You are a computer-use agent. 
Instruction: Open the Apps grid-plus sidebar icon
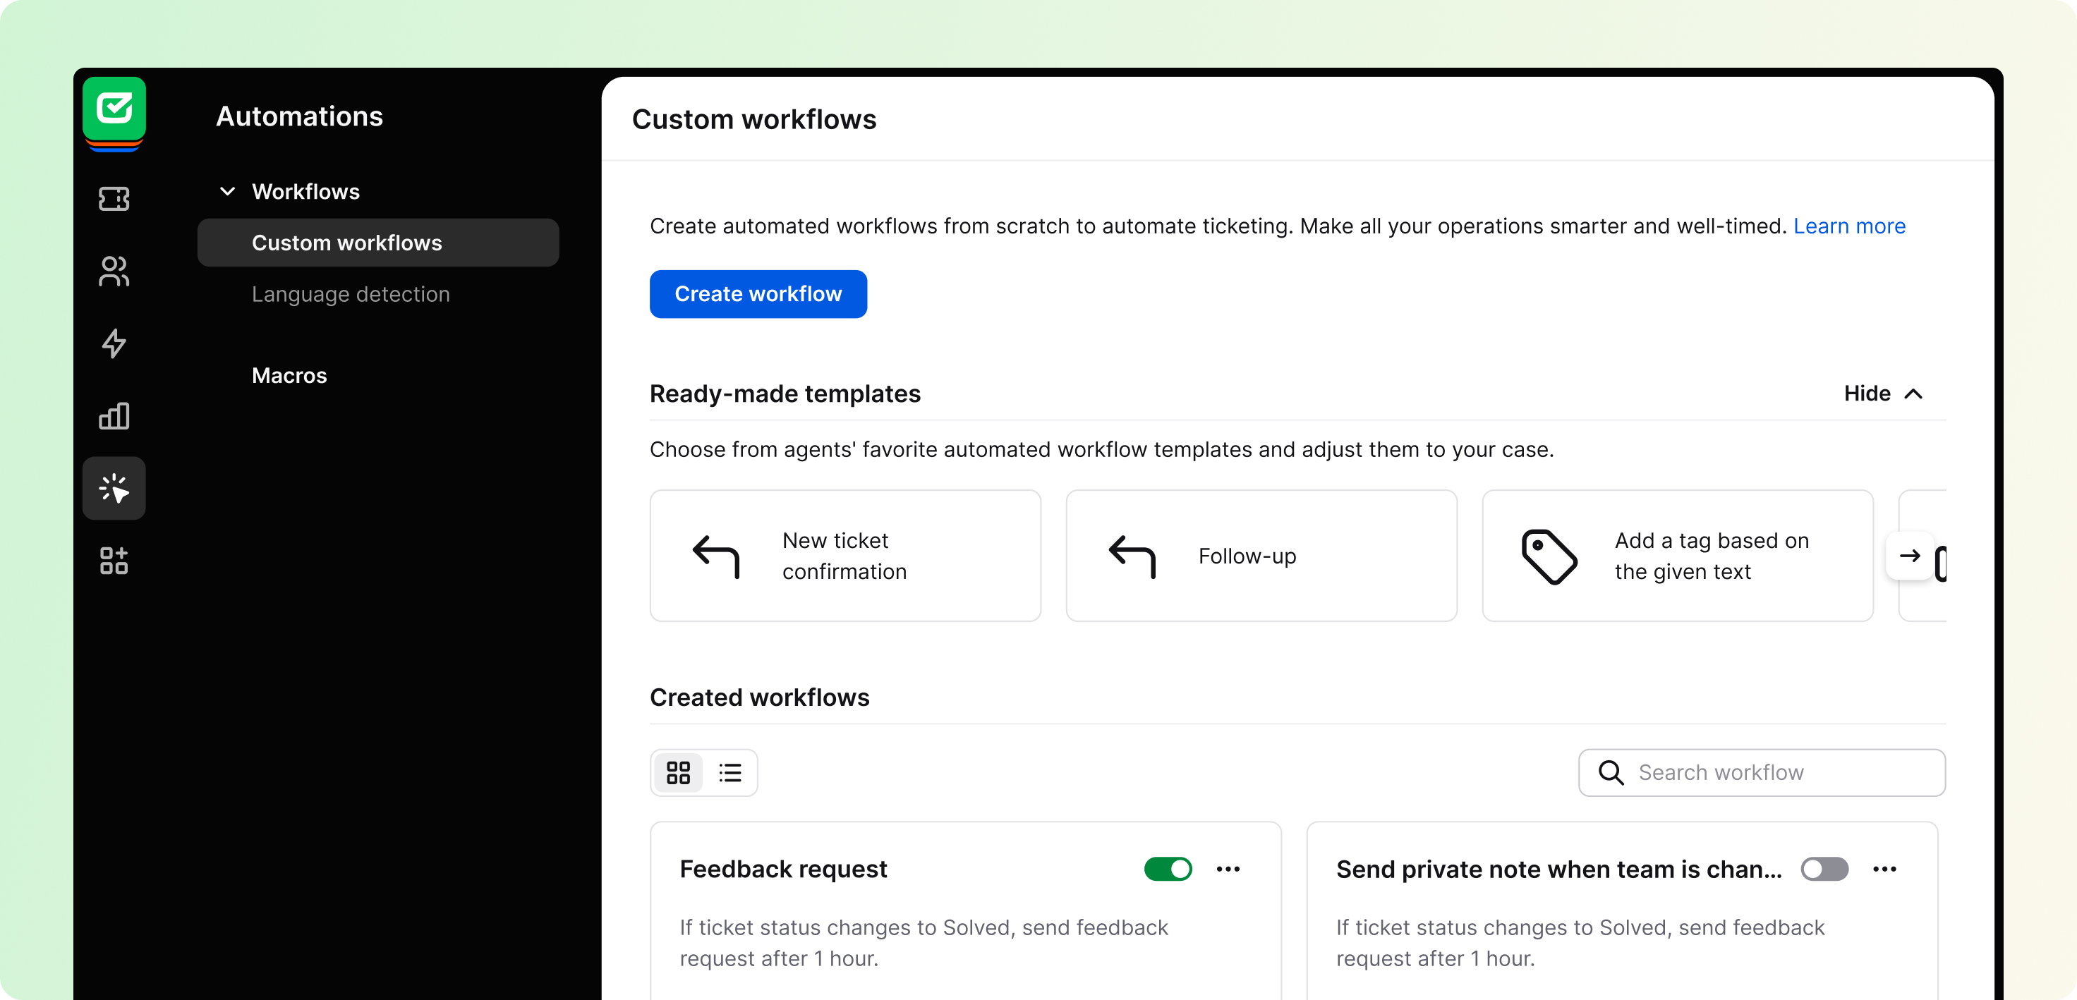tap(114, 561)
